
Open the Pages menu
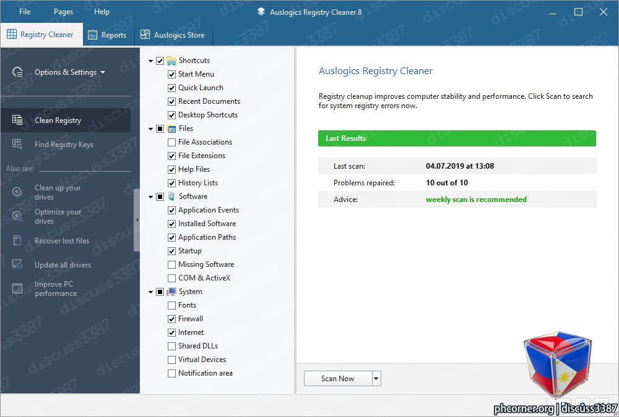click(63, 12)
